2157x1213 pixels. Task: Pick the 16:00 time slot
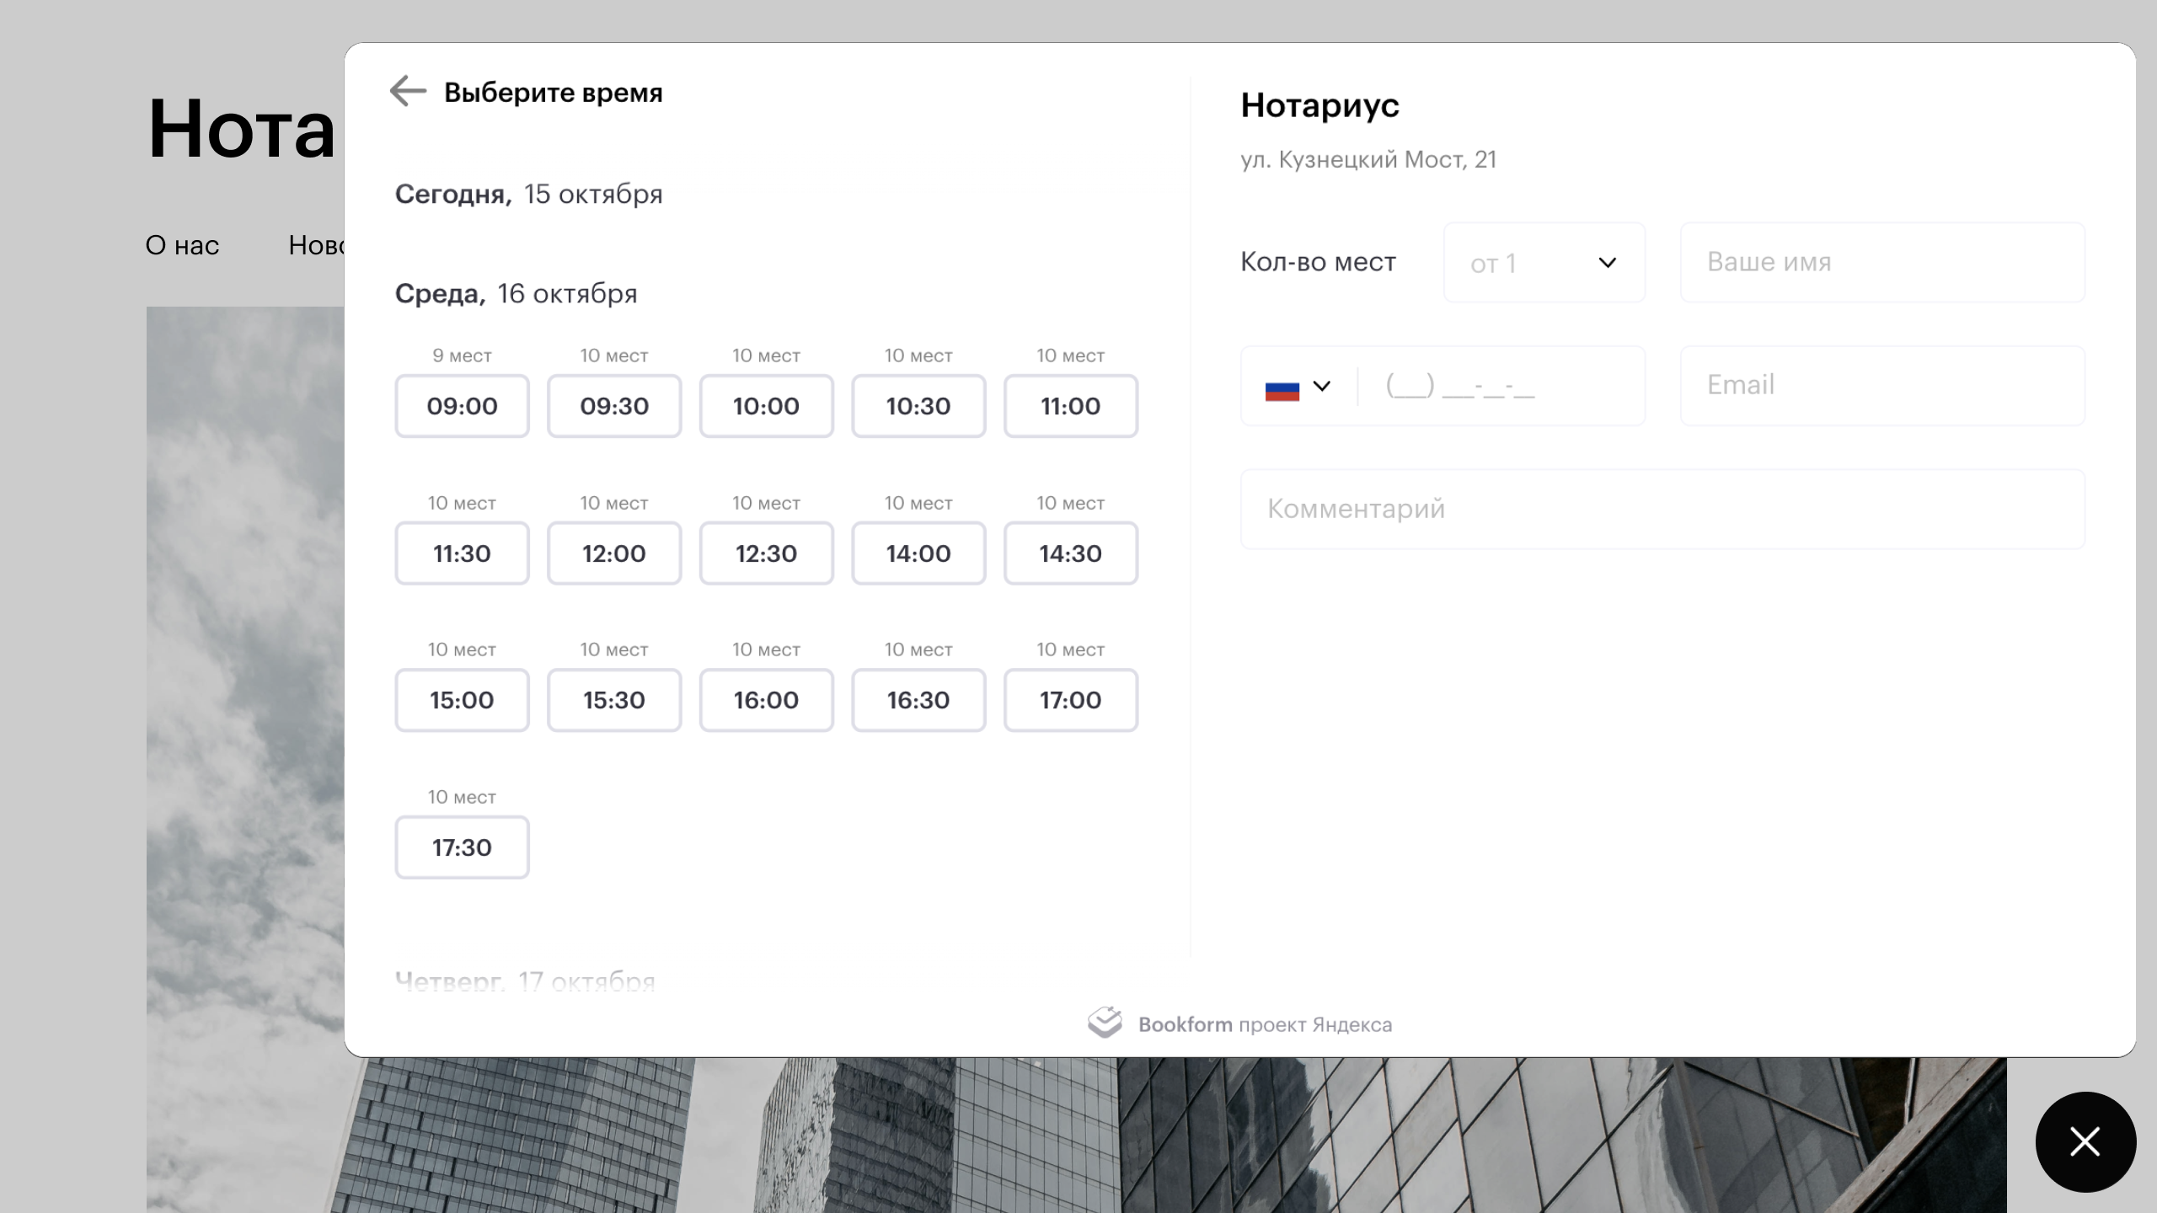click(x=766, y=700)
